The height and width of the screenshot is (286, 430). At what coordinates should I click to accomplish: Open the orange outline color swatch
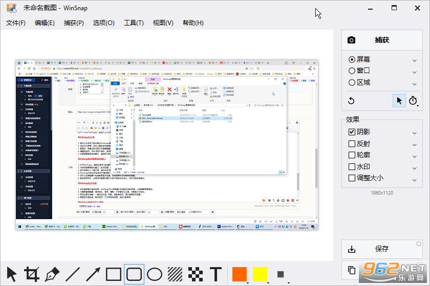[x=240, y=274]
